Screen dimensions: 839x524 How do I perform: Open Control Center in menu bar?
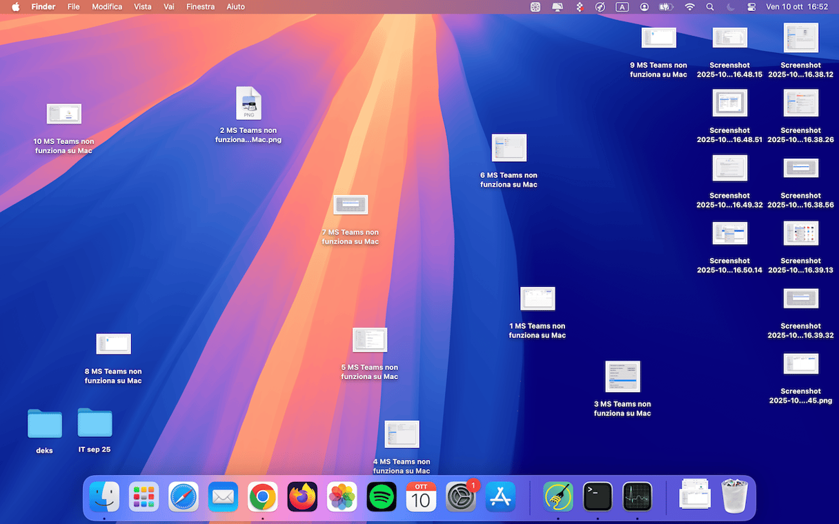pos(751,7)
